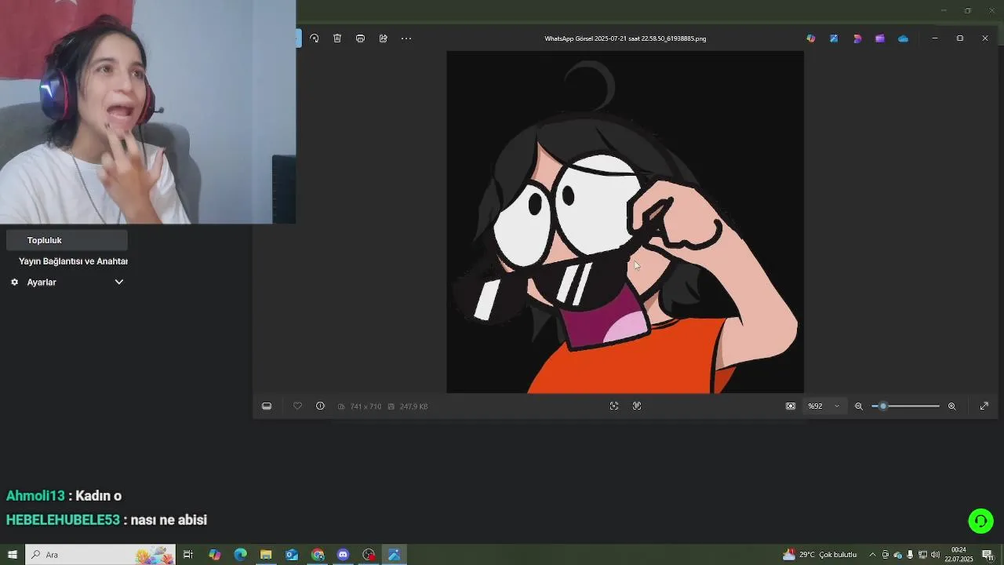Open the notification center icon

click(x=988, y=555)
